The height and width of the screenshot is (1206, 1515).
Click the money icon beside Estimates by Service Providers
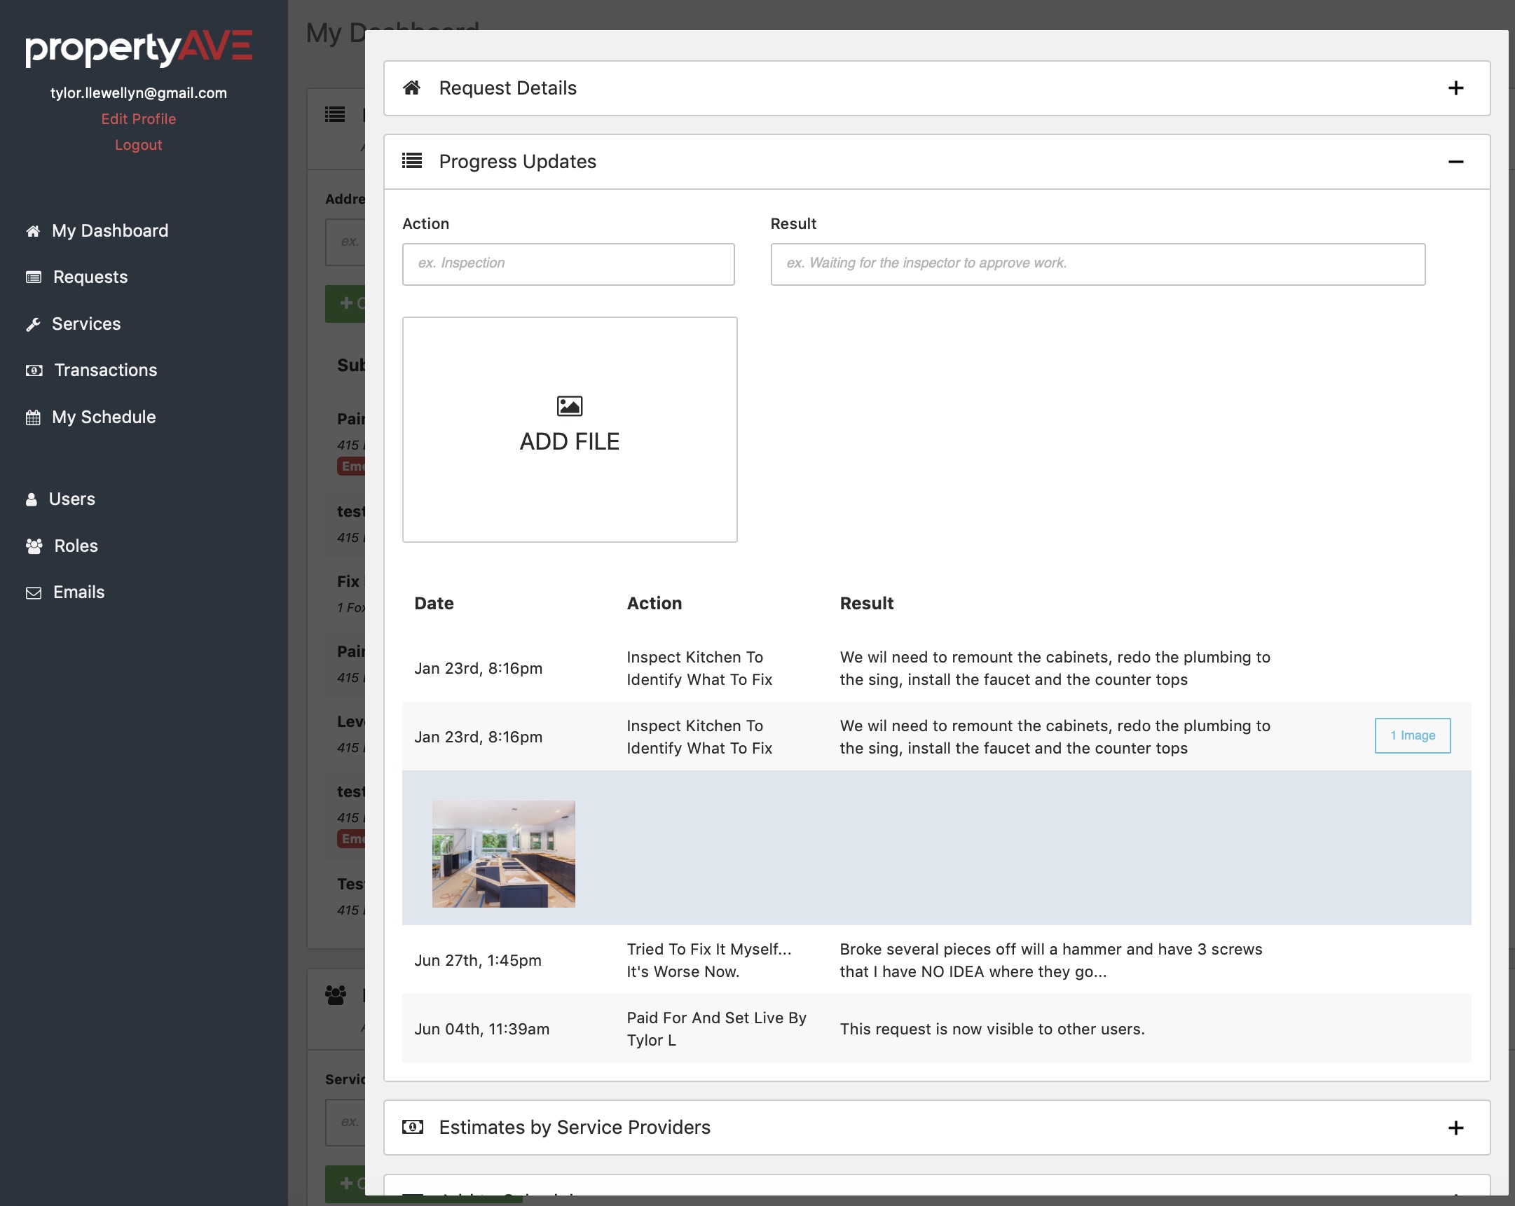(413, 1127)
